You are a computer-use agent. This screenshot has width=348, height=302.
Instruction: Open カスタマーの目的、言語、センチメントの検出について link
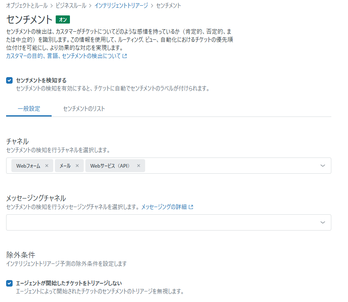63,56
